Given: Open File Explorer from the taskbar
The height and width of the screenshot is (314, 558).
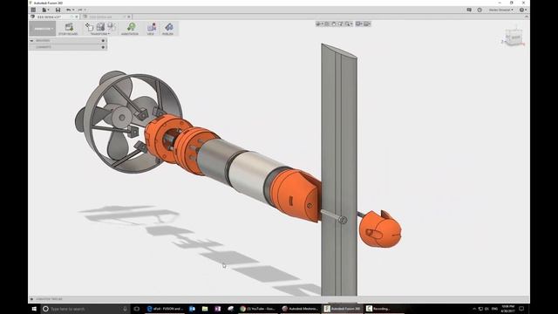Looking at the screenshot, I should (x=205, y=309).
